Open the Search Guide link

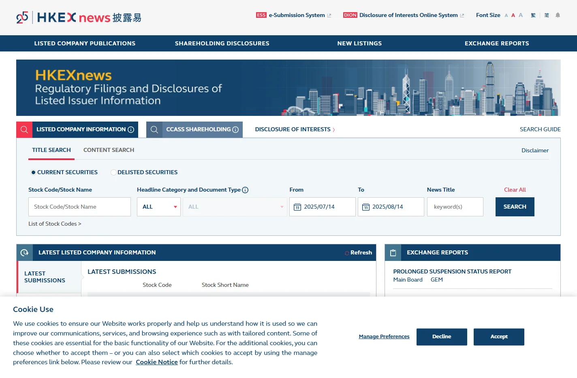(x=540, y=130)
